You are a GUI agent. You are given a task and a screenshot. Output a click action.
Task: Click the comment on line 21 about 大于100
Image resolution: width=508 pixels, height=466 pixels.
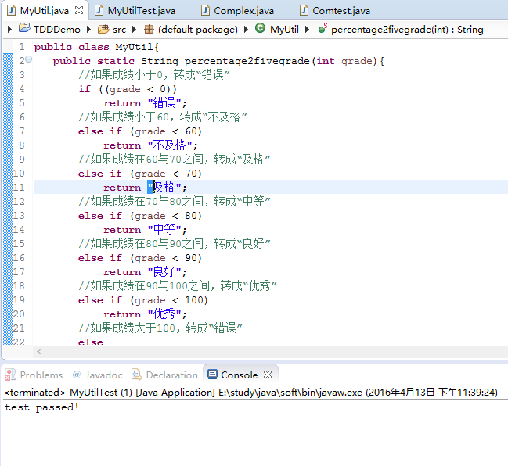pyautogui.click(x=160, y=328)
